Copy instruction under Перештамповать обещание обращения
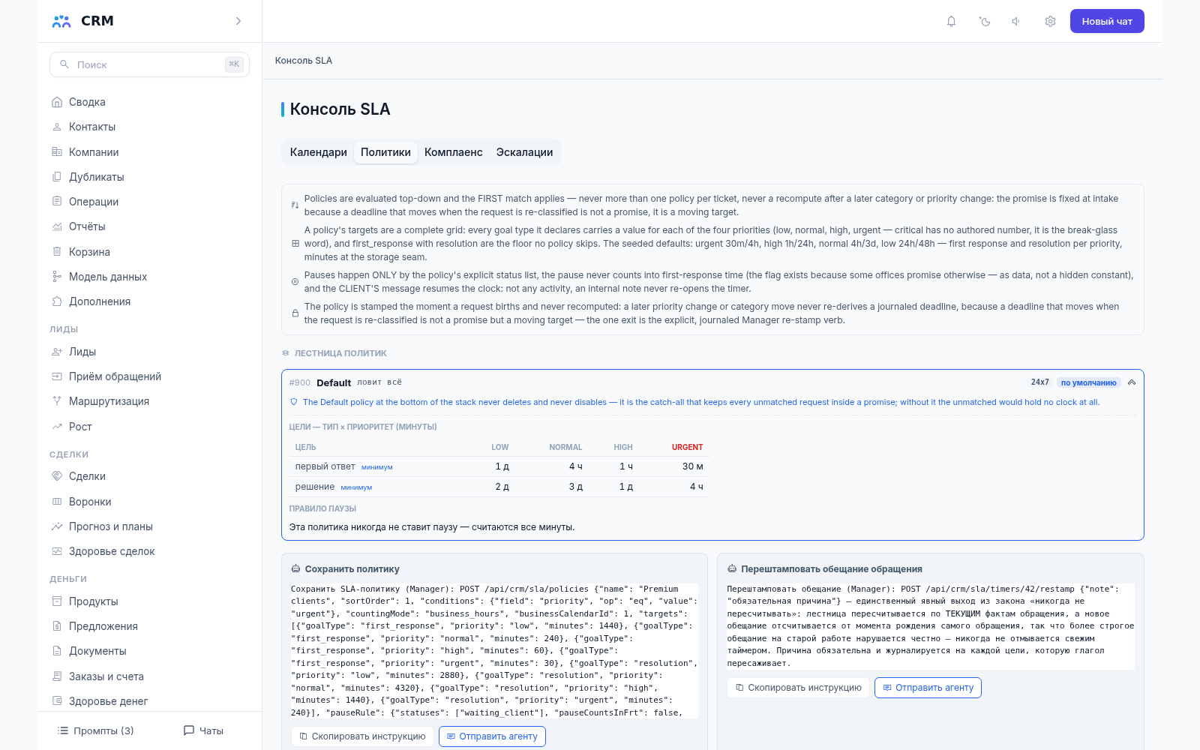Screen dimensions: 1200x750 (798, 688)
